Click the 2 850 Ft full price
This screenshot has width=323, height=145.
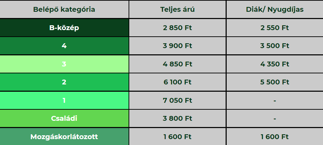click(x=177, y=28)
